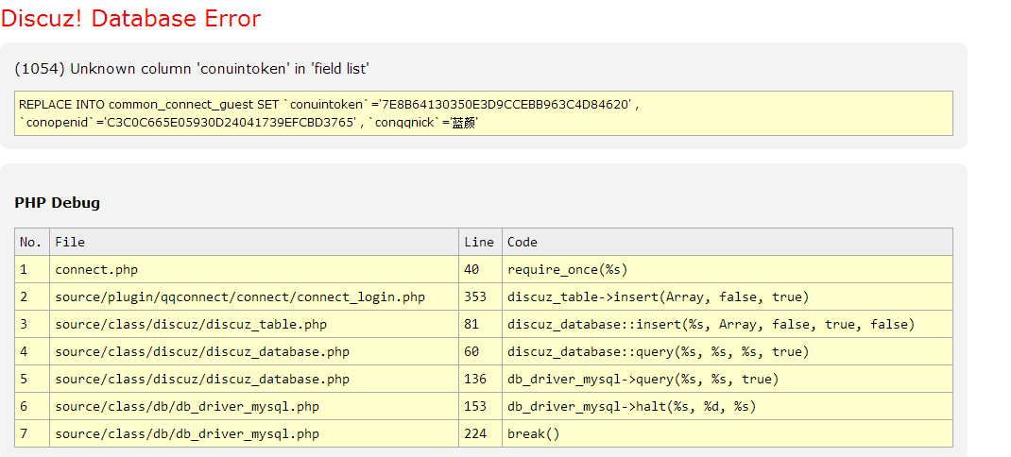Click line number 353 cell
Viewport: 1011px width, 457px height.
pyautogui.click(x=475, y=297)
